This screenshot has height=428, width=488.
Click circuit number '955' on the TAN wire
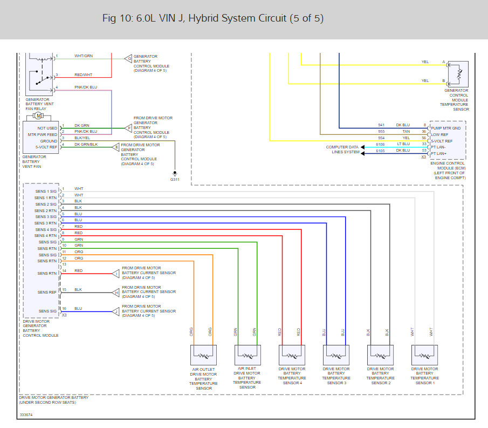[381, 132]
